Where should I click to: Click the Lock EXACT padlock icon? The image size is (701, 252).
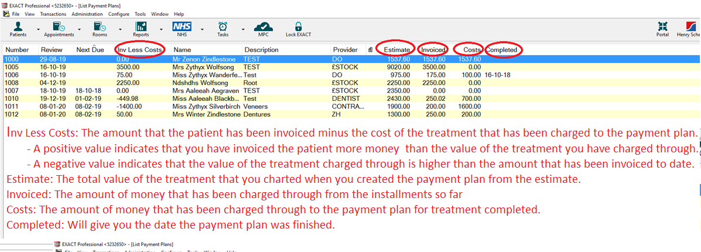point(298,27)
